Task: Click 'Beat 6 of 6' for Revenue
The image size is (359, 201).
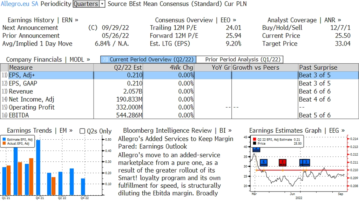Action: 314,91
